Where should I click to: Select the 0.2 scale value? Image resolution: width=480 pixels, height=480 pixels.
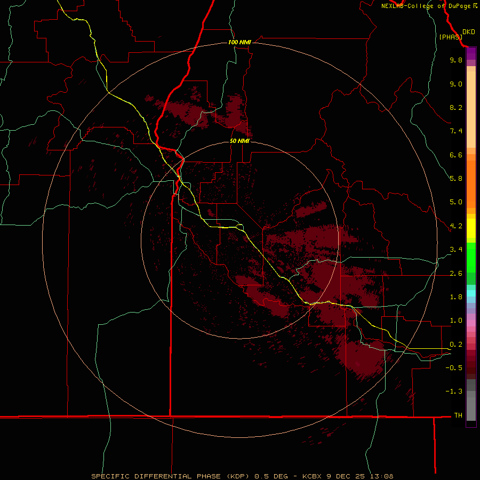456,345
